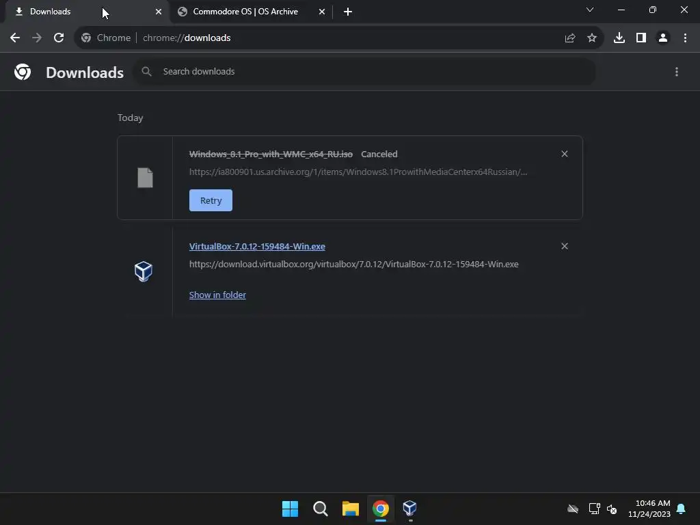This screenshot has height=525, width=700.
Task: Click the Today date heading
Action: [131, 118]
